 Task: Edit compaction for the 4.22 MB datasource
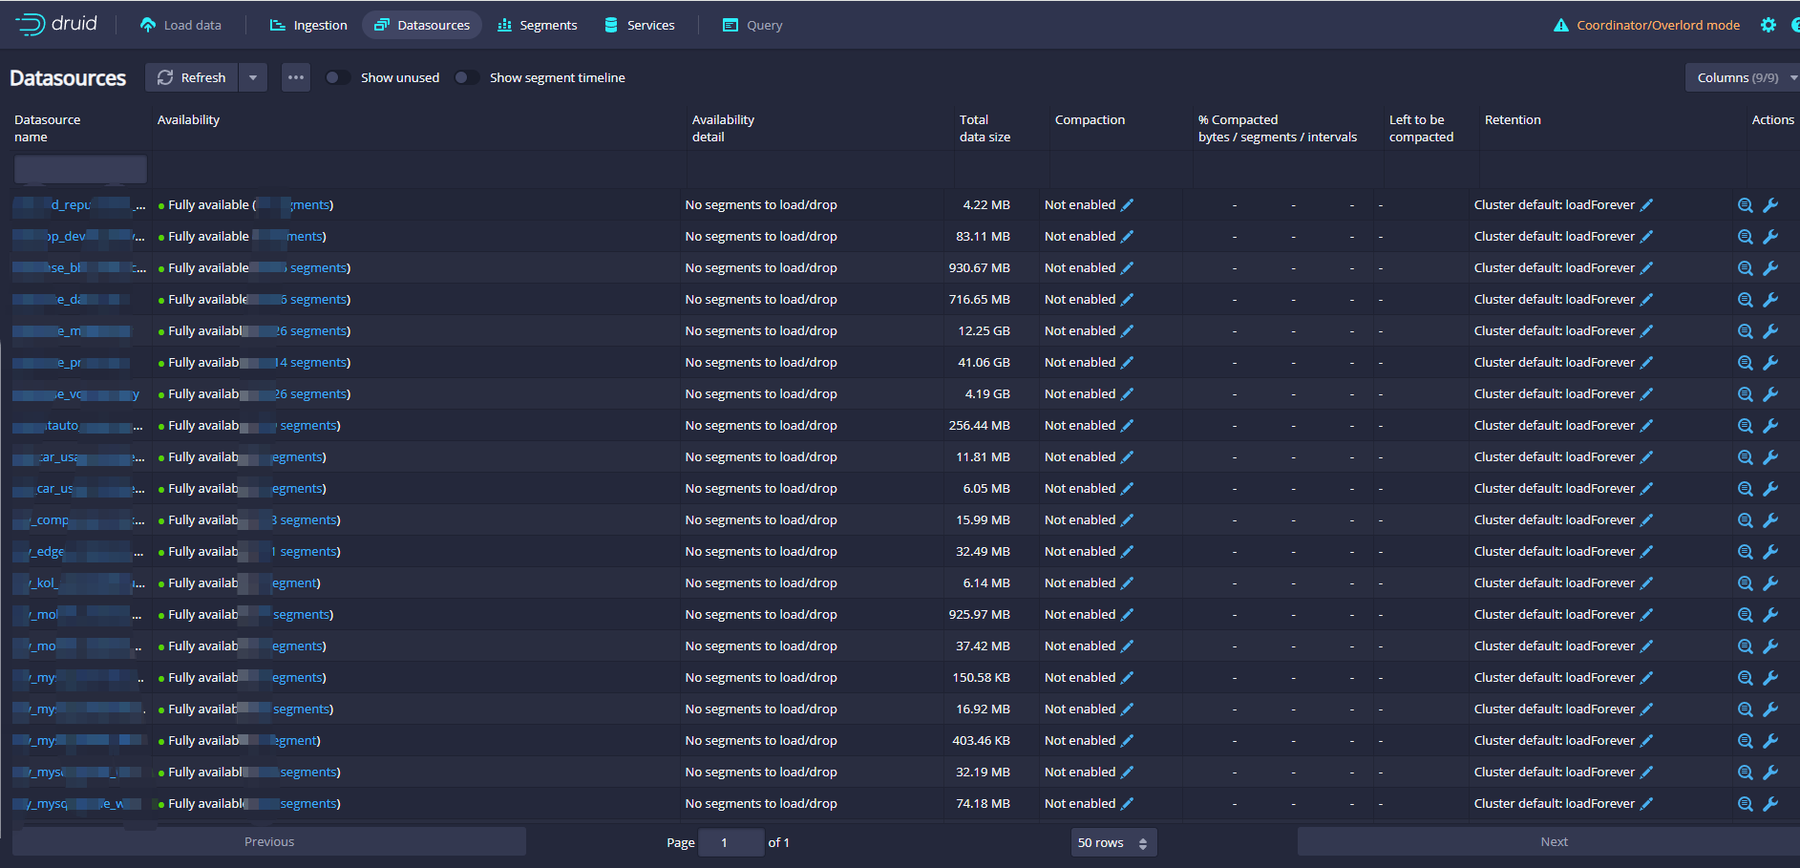coord(1127,205)
